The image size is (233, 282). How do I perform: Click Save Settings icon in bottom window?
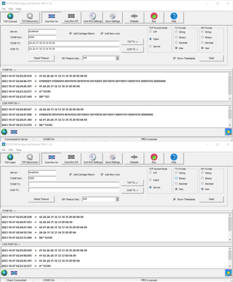click(x=113, y=159)
